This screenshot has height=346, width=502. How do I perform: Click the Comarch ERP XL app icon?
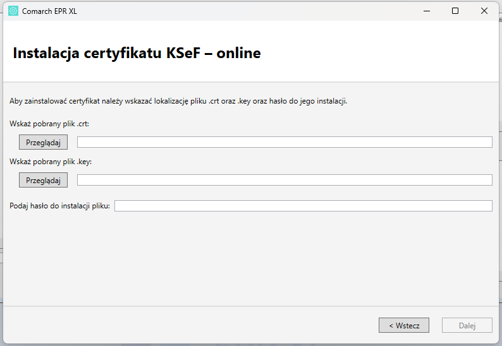[x=13, y=11]
